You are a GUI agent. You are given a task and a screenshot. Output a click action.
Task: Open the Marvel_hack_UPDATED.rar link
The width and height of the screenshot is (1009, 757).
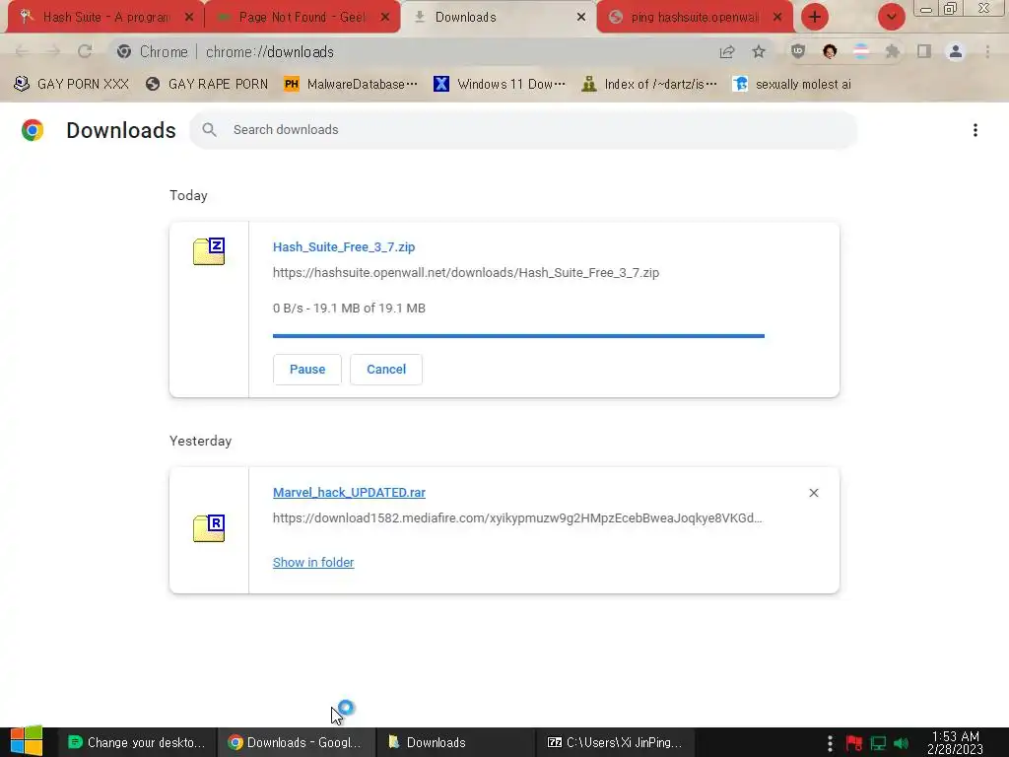pyautogui.click(x=349, y=493)
